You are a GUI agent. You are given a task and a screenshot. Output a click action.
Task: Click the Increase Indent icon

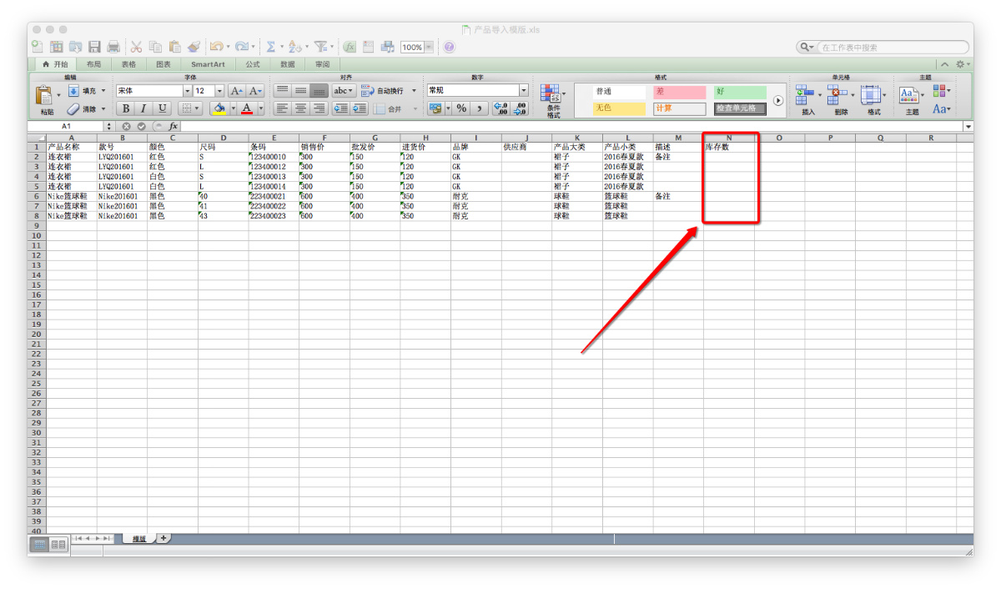click(x=359, y=108)
